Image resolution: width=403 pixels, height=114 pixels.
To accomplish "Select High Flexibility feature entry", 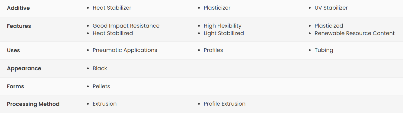I will tap(222, 26).
